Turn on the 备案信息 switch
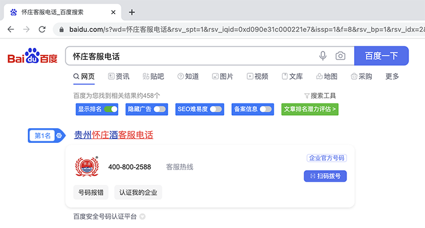The image size is (425, 228). point(266,109)
